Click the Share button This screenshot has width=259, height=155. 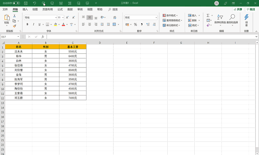click(x=238, y=9)
